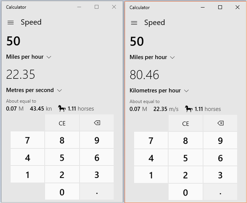
Task: Maximize the right Calculator window
Action: point(220,7)
